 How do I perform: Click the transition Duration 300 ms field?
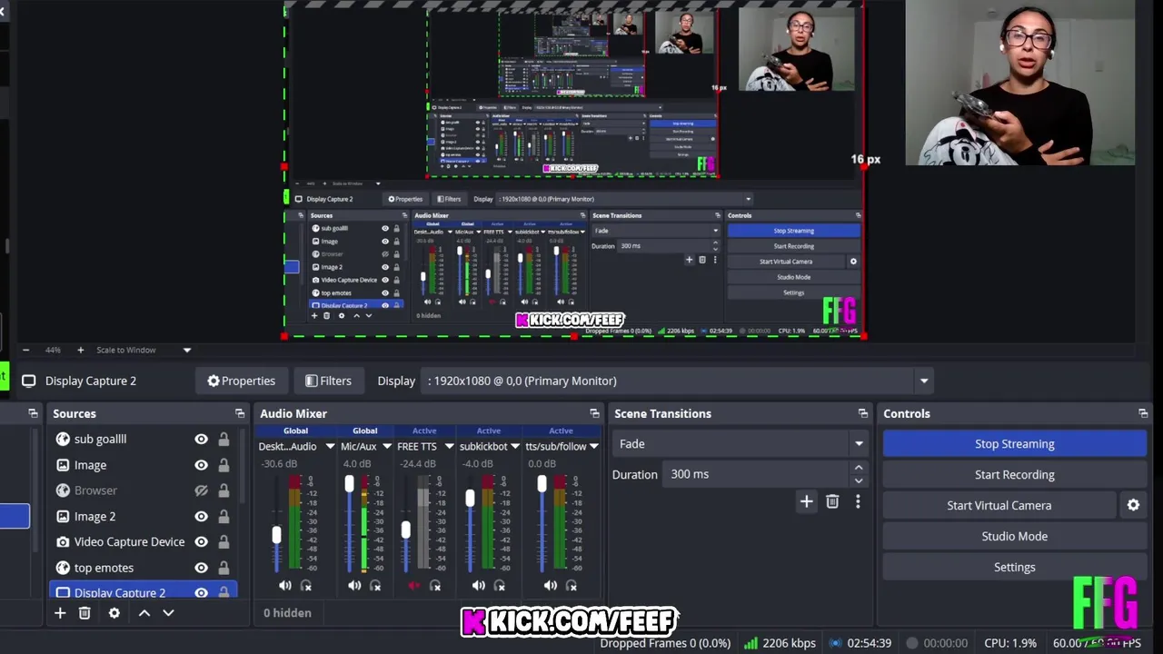pyautogui.click(x=756, y=474)
